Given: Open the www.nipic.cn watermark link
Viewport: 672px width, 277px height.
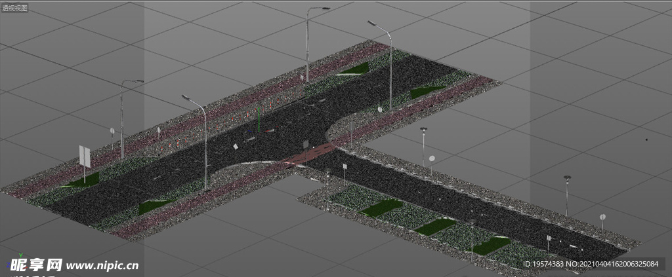Looking at the screenshot, I should (x=102, y=266).
